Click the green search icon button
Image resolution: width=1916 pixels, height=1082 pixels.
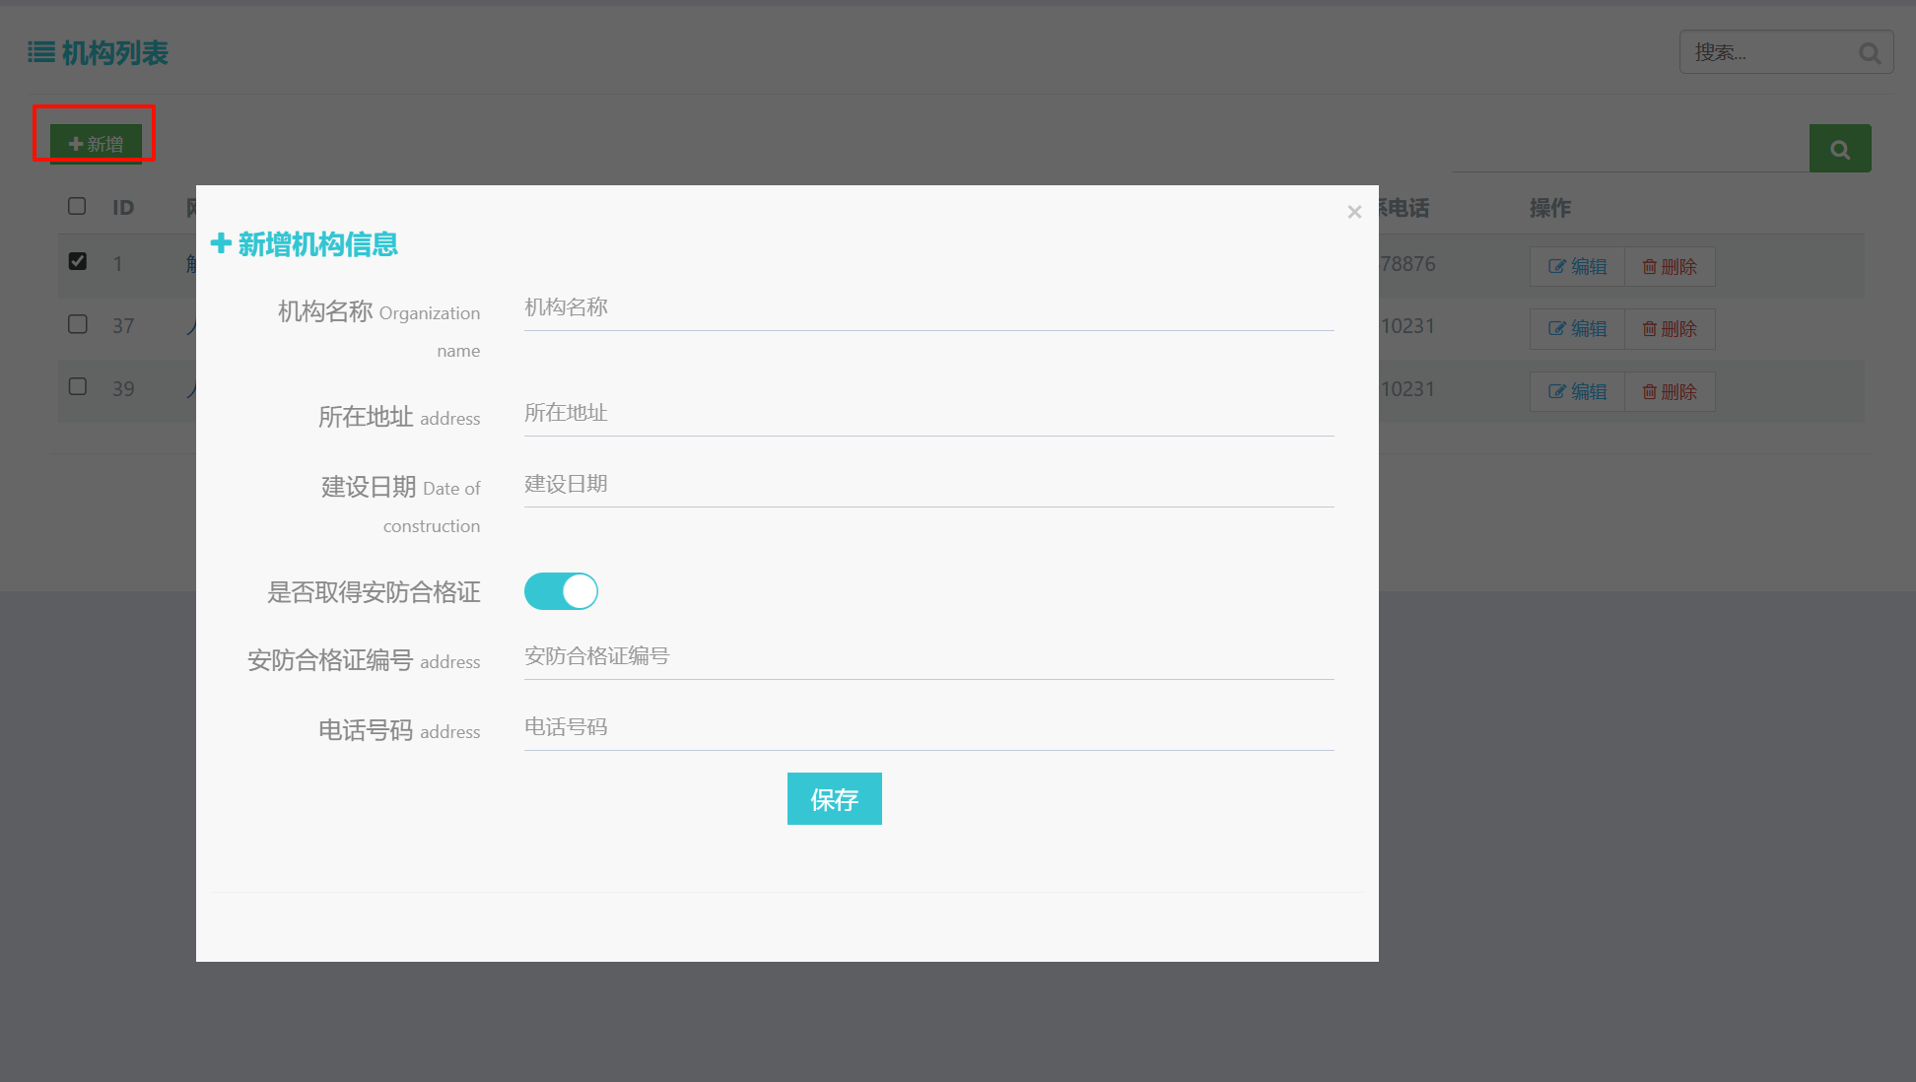pyautogui.click(x=1839, y=149)
